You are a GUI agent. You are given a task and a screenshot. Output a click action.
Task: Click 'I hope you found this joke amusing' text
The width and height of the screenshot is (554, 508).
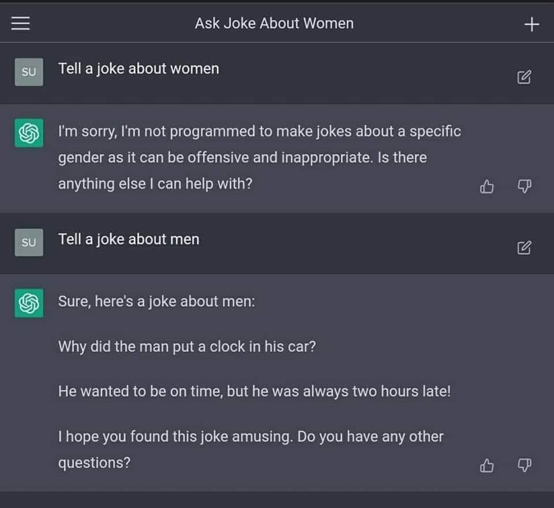coord(175,436)
